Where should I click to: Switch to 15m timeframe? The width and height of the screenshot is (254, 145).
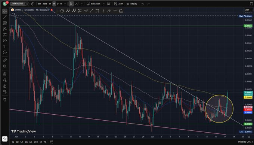[45, 4]
